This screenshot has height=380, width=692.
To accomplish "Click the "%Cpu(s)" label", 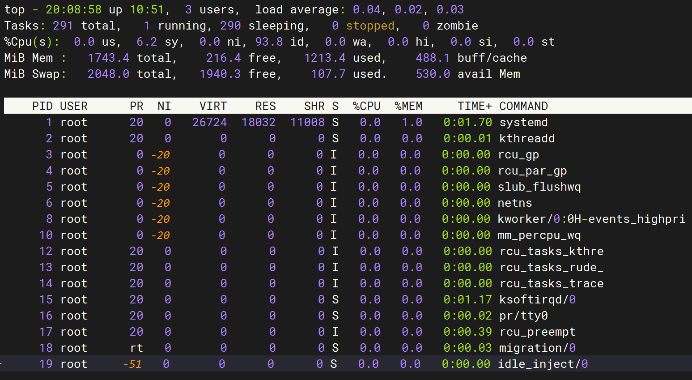I will tap(28, 42).
